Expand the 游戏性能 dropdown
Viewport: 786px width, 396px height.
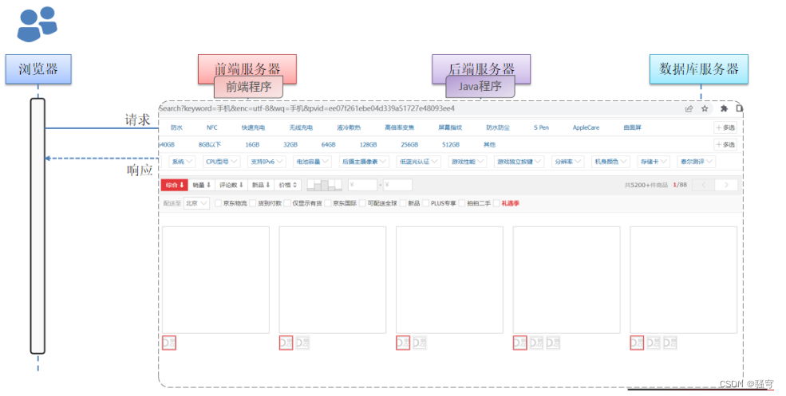[x=467, y=162]
